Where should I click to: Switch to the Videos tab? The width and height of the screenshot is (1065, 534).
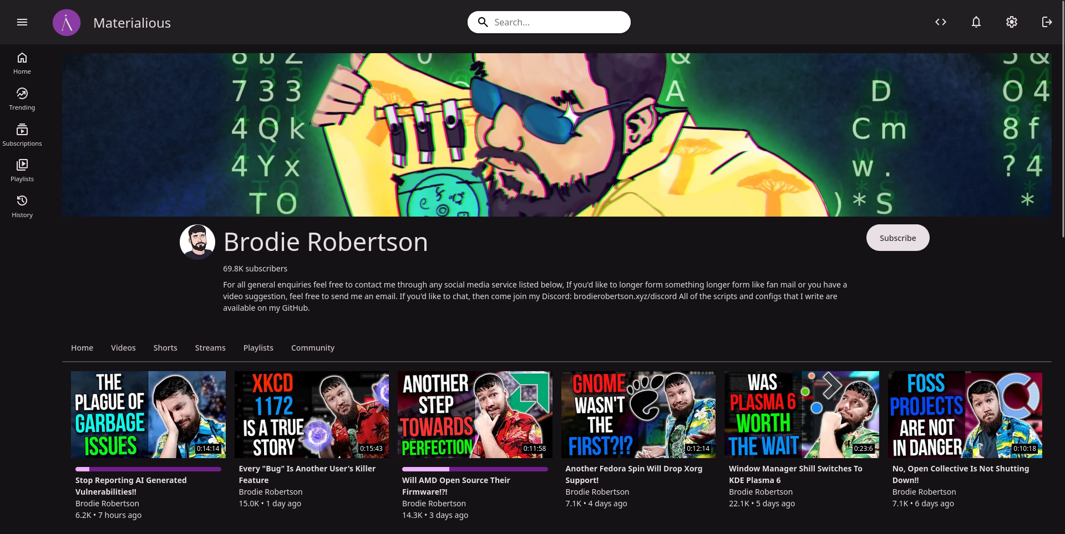[123, 348]
